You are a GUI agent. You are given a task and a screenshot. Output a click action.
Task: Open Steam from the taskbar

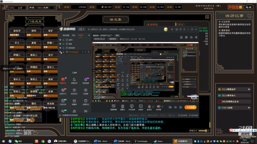click(158, 141)
